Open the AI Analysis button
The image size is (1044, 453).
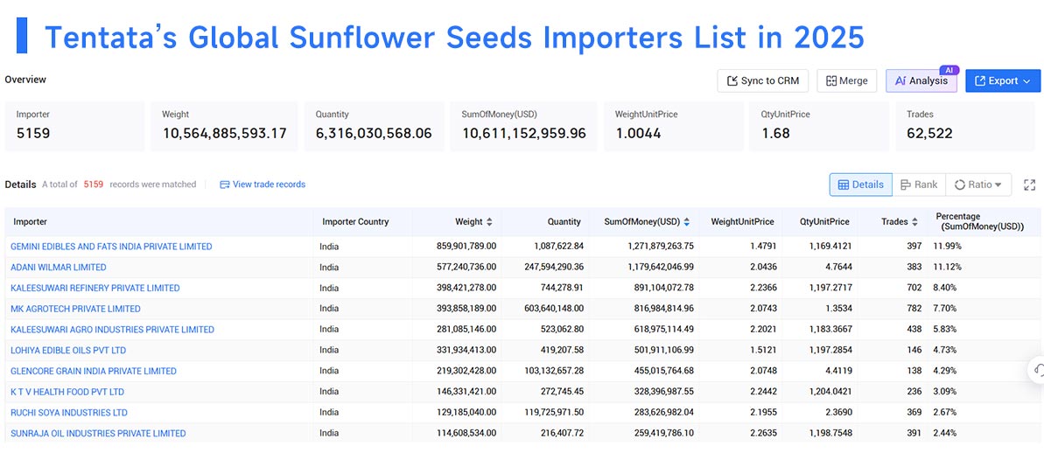point(921,80)
